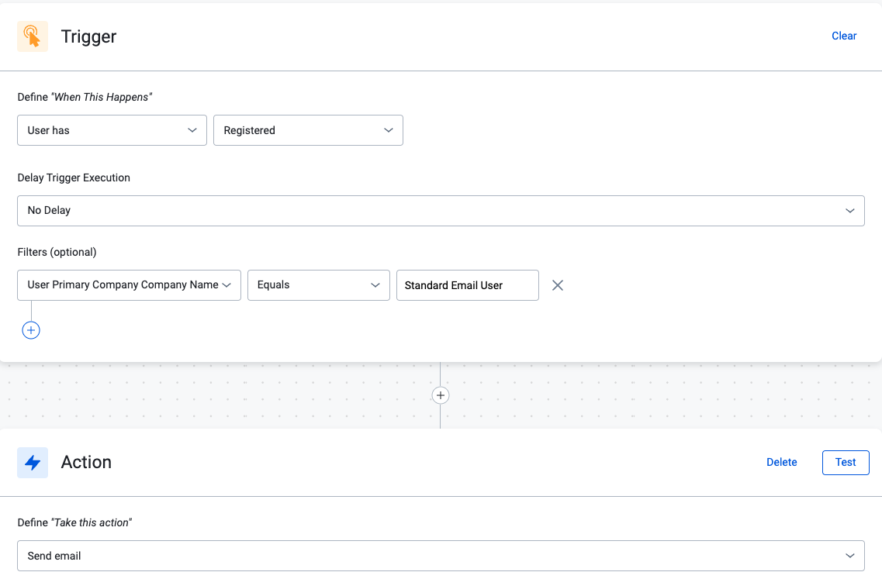Open the "Registered" event dropdown
The height and width of the screenshot is (579, 882).
coord(308,130)
